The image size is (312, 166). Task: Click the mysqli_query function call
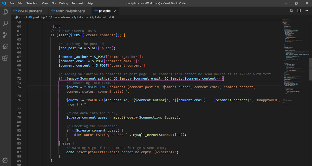click(x=125, y=117)
